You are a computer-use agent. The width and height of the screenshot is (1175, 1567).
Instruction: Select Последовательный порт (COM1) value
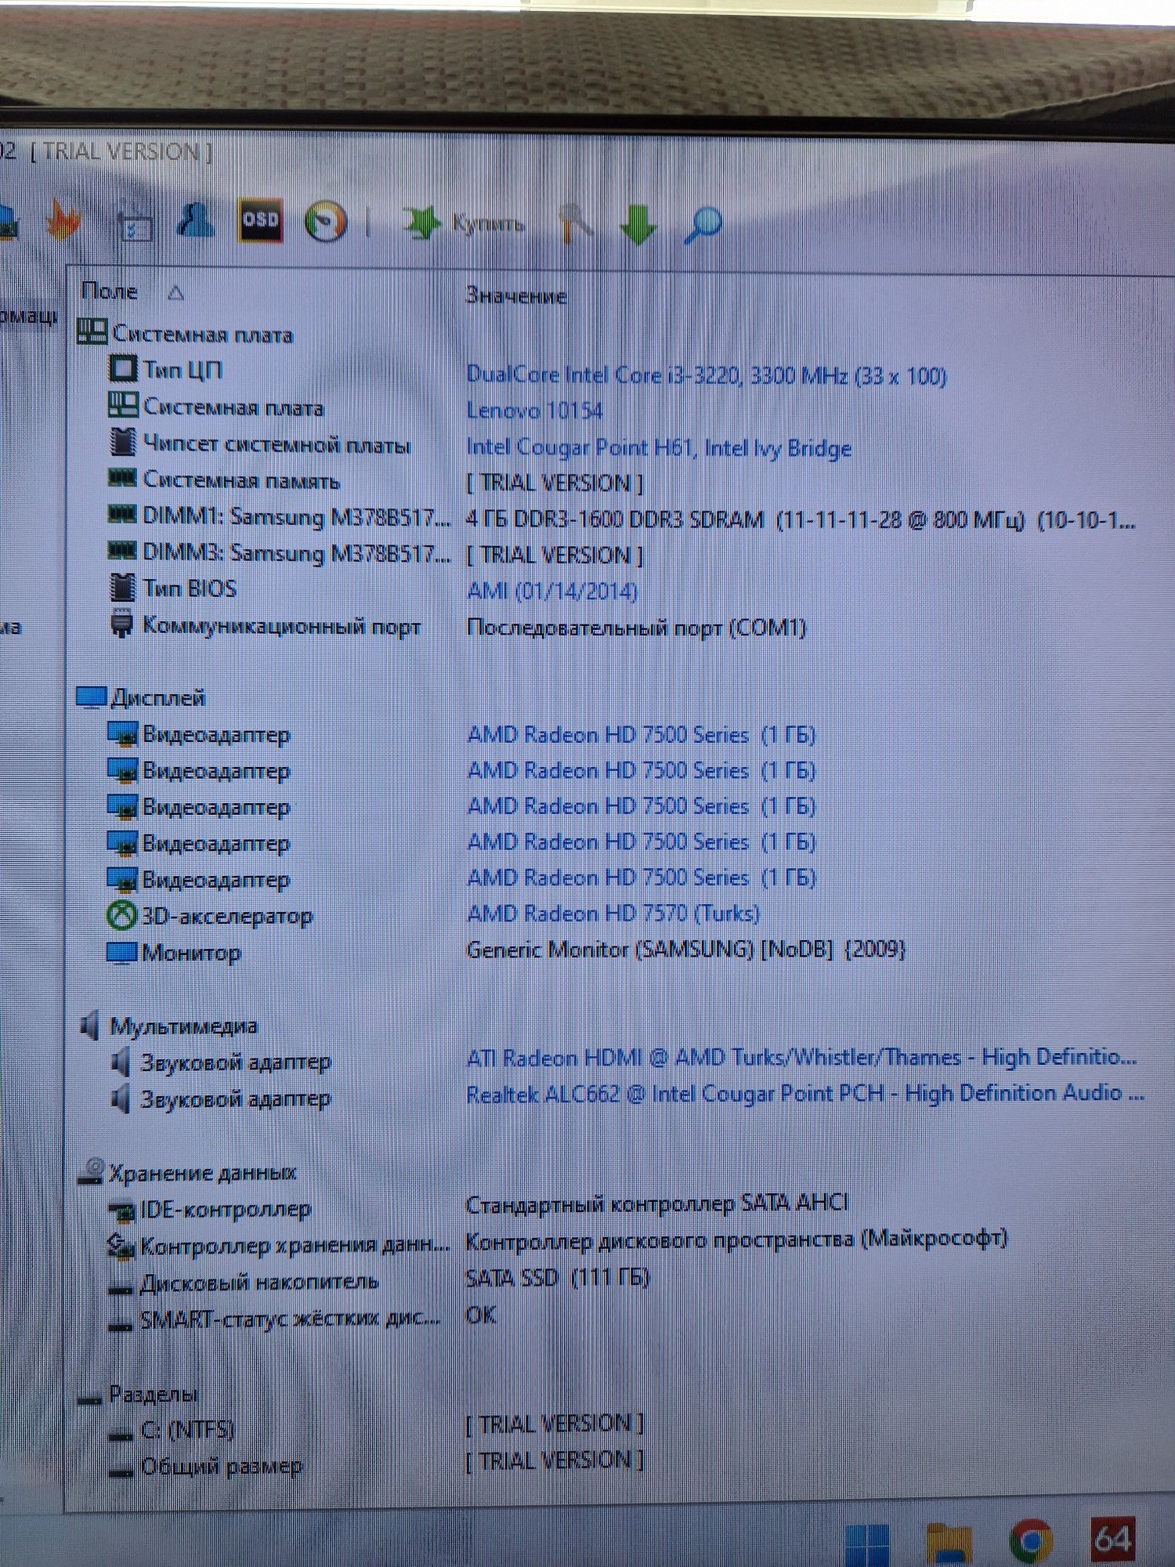coord(636,628)
